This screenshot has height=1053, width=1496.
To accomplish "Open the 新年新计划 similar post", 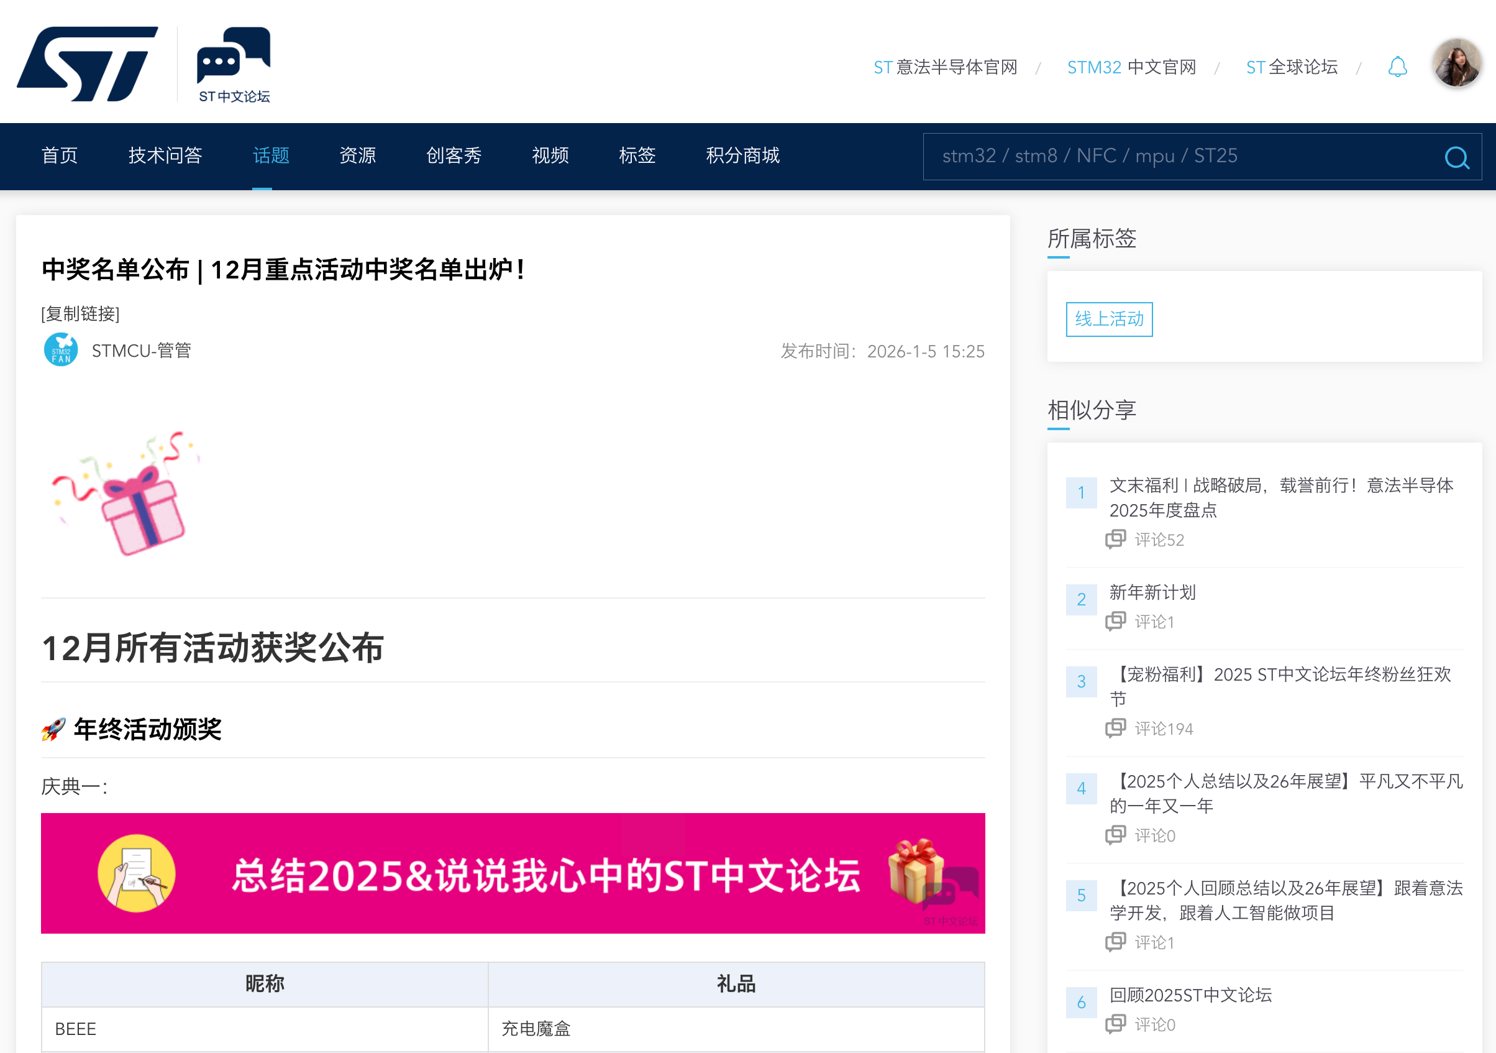I will [x=1152, y=592].
